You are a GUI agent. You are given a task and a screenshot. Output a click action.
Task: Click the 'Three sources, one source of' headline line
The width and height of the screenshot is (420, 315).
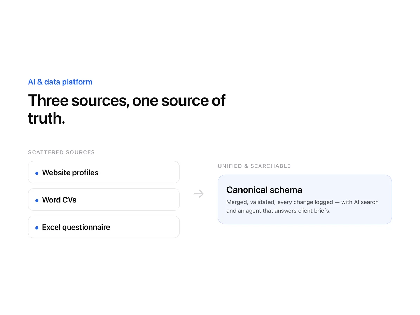pyautogui.click(x=127, y=100)
